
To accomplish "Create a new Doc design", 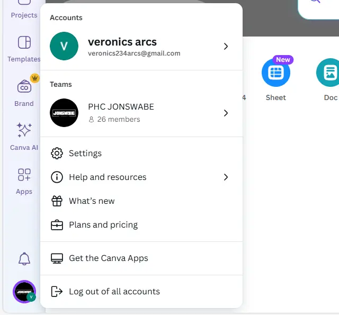I will tap(328, 73).
